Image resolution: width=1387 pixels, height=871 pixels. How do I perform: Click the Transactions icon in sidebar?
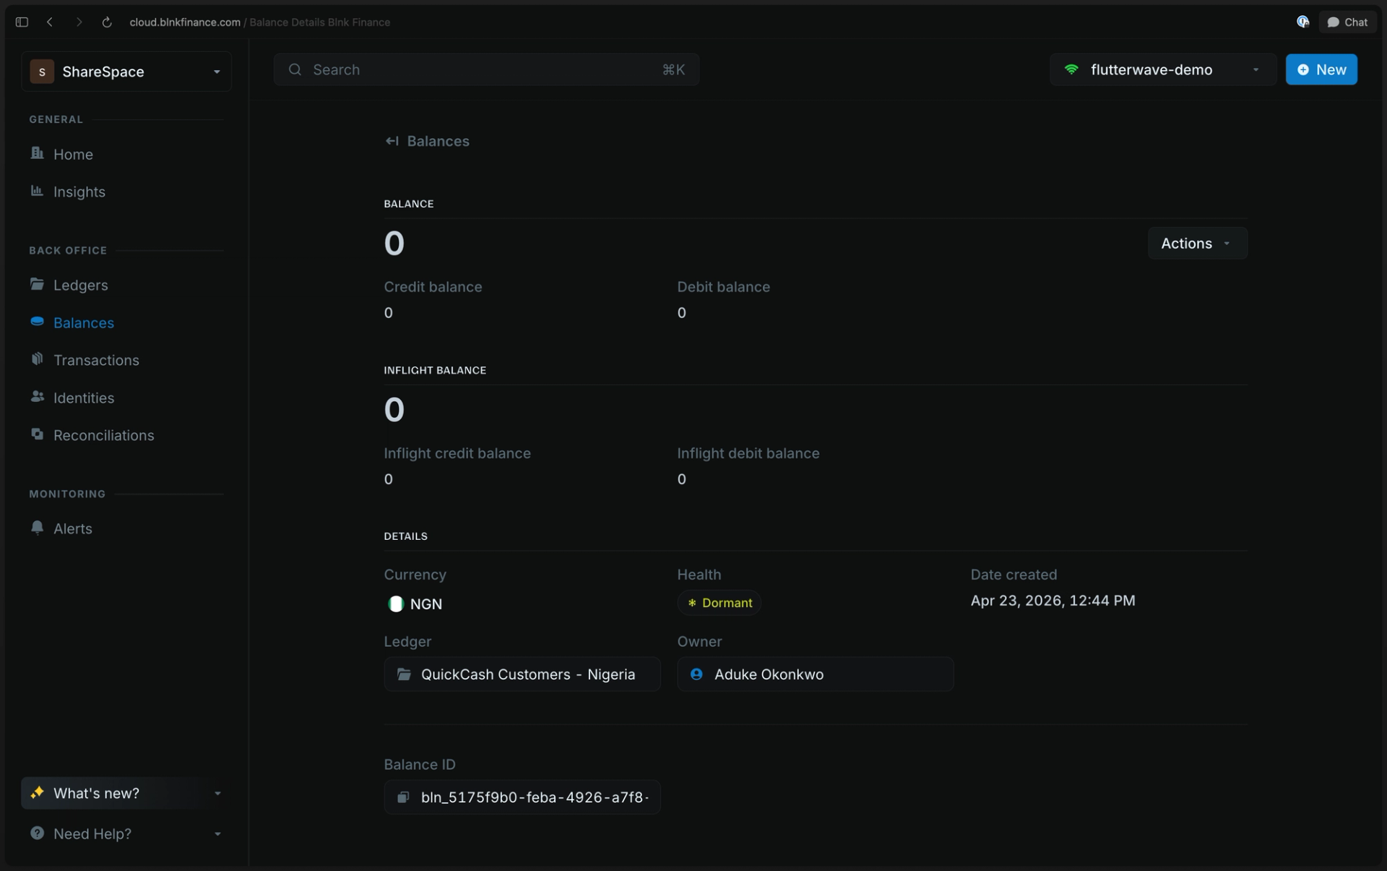[38, 359]
